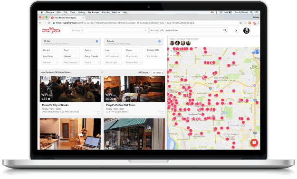Screen dimensions: 297x179
Task: Click third avatar under People working today
Action: [x=183, y=43]
